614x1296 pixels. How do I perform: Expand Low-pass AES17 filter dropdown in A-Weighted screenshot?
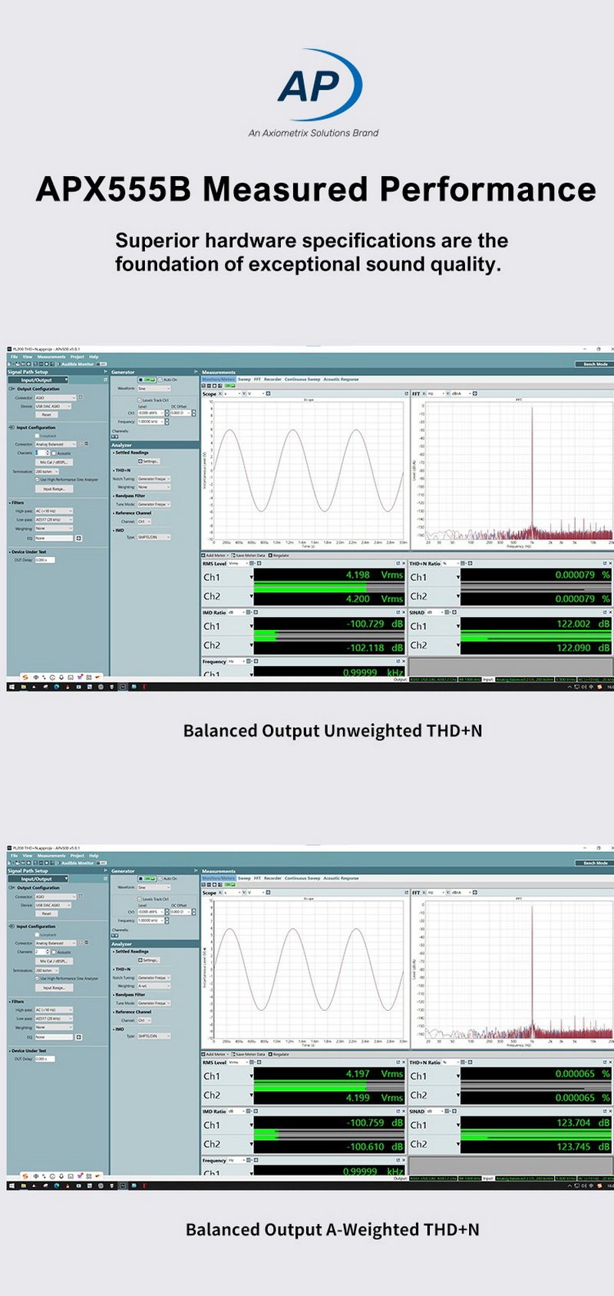(x=54, y=1019)
